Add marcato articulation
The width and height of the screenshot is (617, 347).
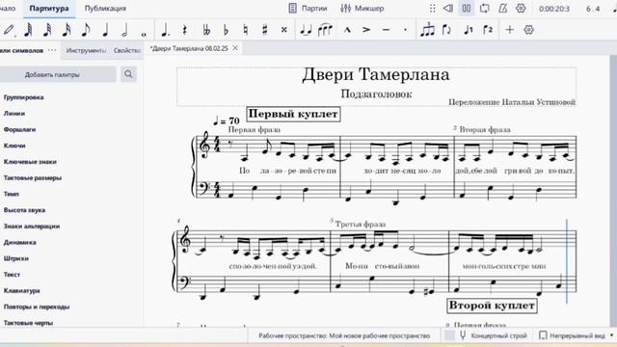(347, 30)
